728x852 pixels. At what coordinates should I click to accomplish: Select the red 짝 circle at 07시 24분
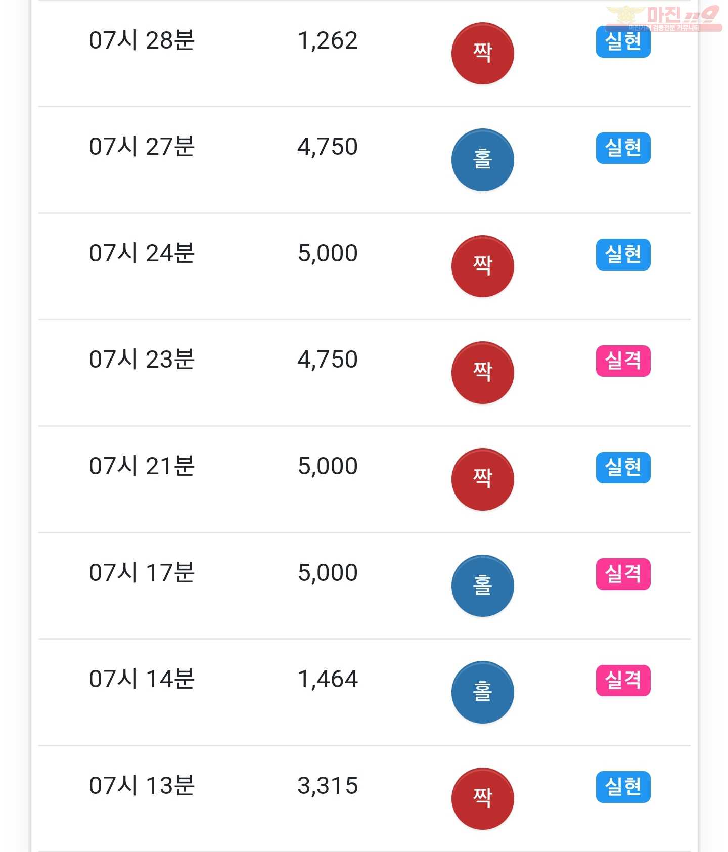click(x=482, y=266)
